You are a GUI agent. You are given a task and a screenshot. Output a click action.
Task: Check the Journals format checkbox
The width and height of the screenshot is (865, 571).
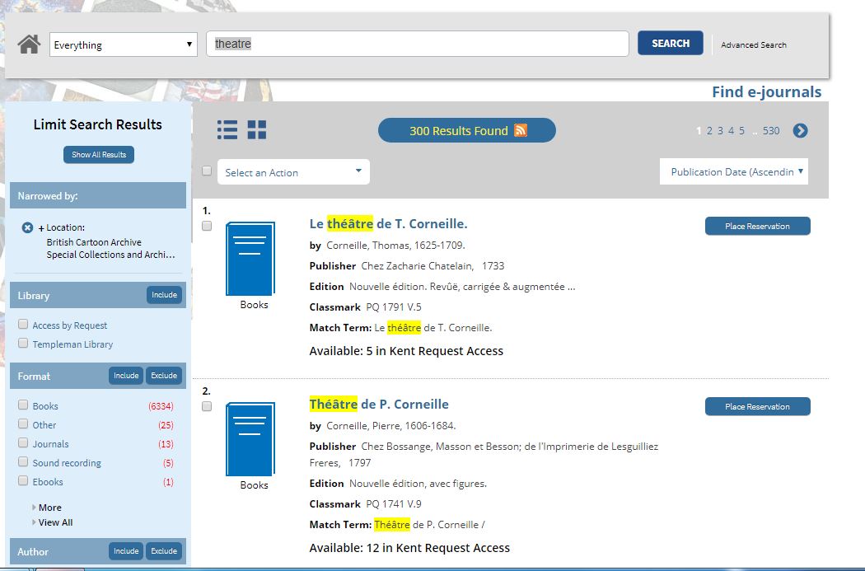pyautogui.click(x=24, y=443)
